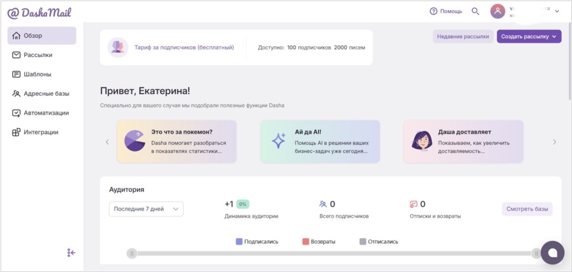
Task: Collapse the sidebar using the bottom icon
Action: click(x=71, y=252)
